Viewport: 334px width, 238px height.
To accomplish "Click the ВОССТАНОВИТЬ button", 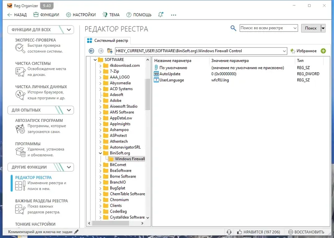I will 306,232.
